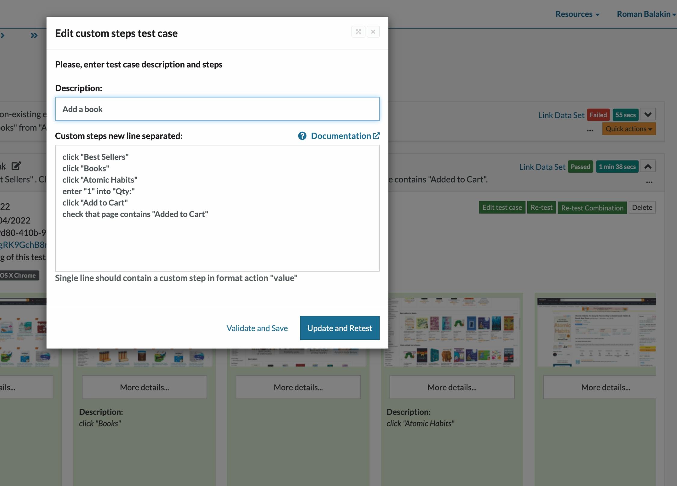Collapse the Passed test case chevron

pos(648,166)
